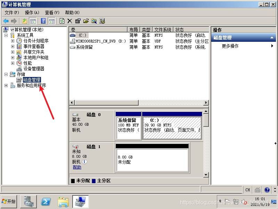Select the WIN2008R2SP1_CN_DVD (D:) volume row
Image resolution: width=278 pixels, height=209 pixels.
(x=139, y=41)
